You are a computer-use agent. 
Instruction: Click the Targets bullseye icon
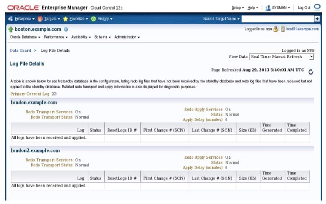click(x=40, y=19)
